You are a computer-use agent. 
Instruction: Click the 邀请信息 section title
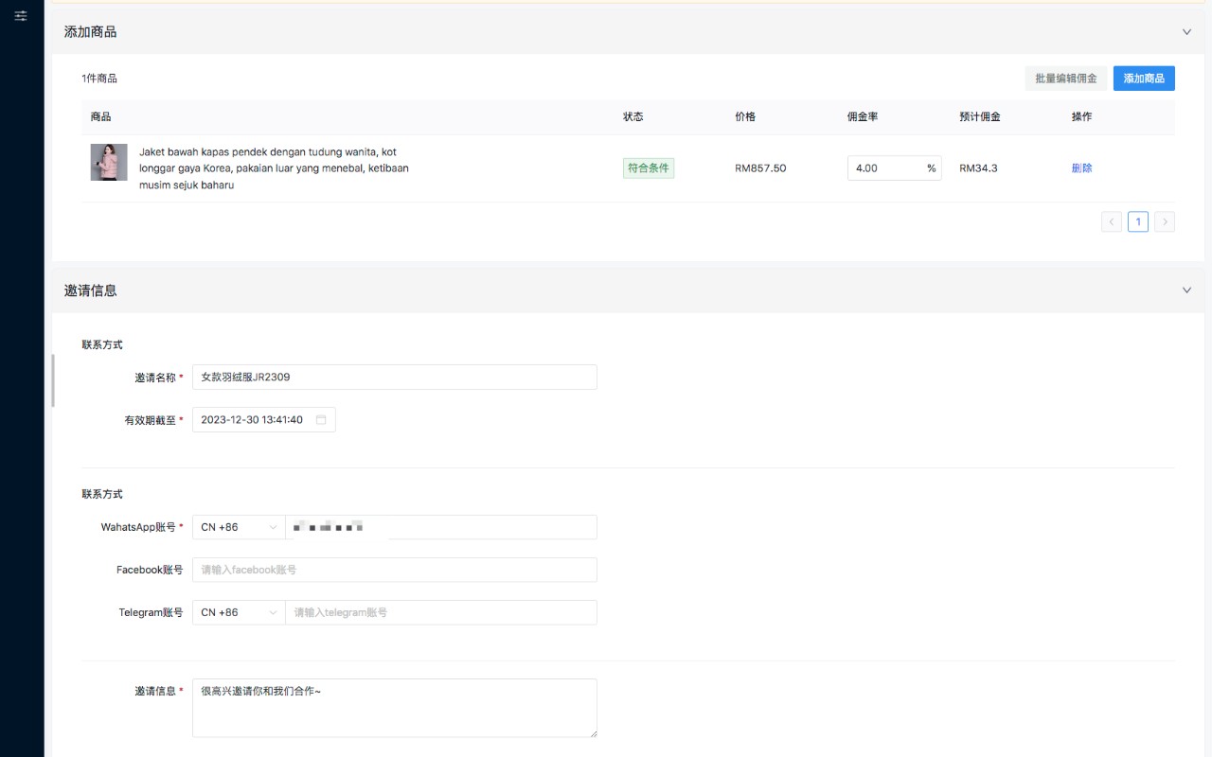[91, 290]
